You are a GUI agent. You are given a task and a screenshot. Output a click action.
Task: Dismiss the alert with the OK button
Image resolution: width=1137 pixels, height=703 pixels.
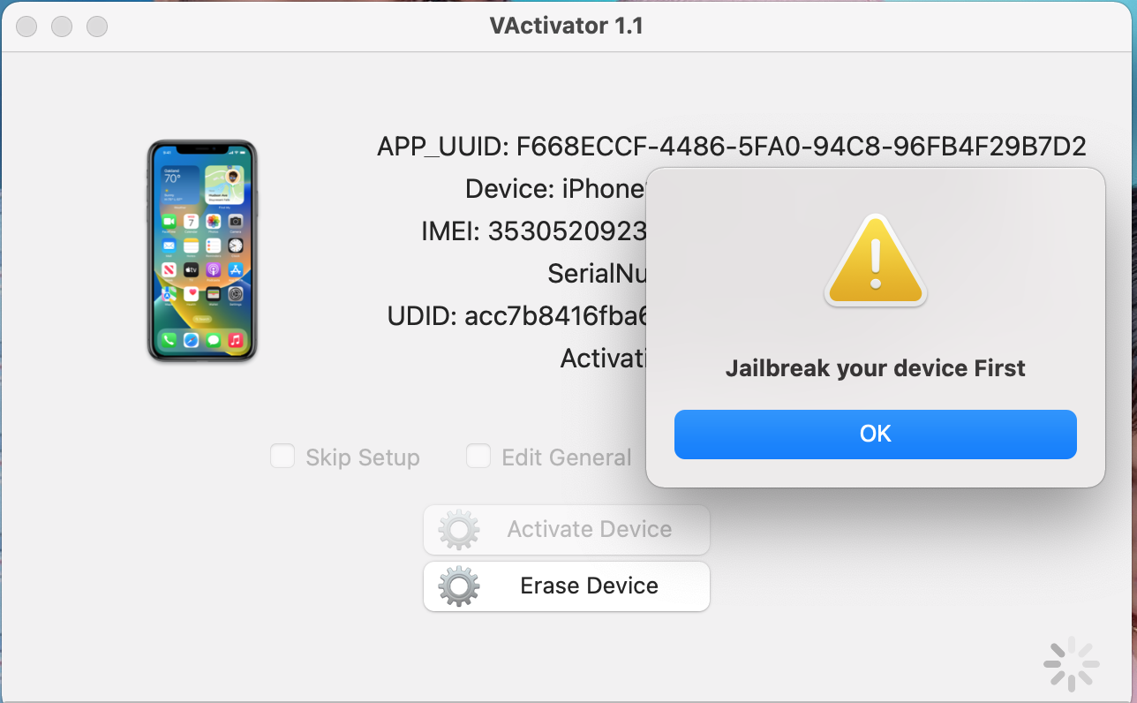click(876, 434)
